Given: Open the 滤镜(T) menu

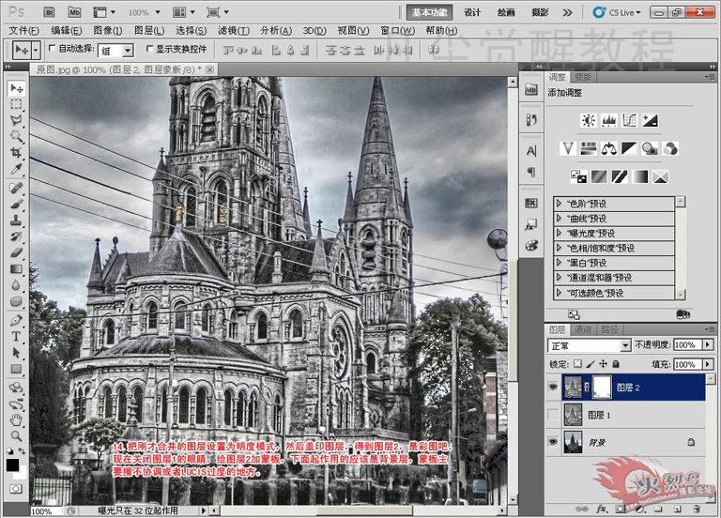Looking at the screenshot, I should click(x=234, y=31).
